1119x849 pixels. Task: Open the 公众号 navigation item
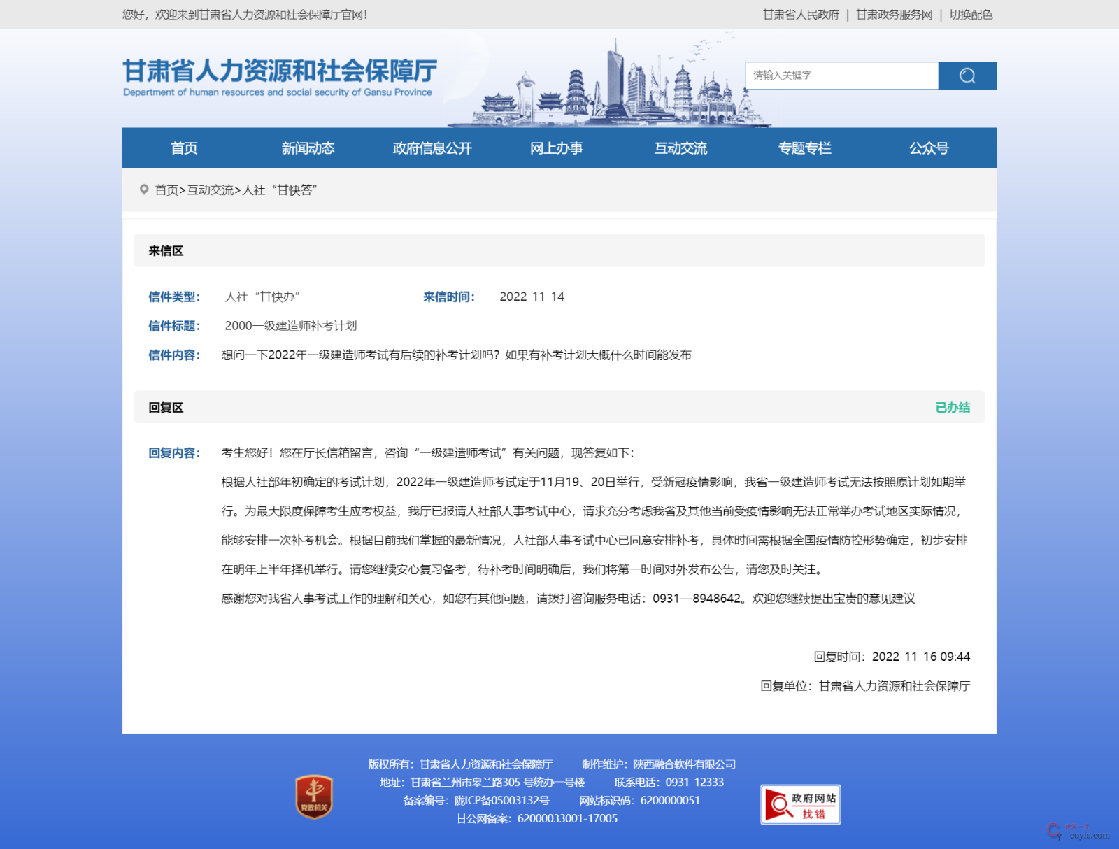pyautogui.click(x=929, y=148)
